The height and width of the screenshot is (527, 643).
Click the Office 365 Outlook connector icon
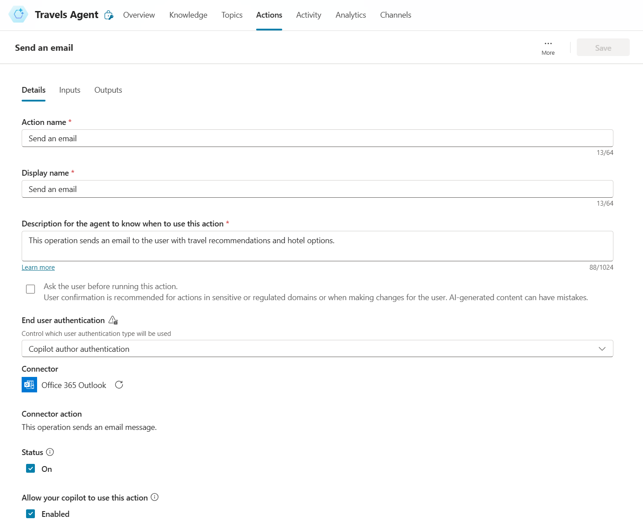coord(30,385)
